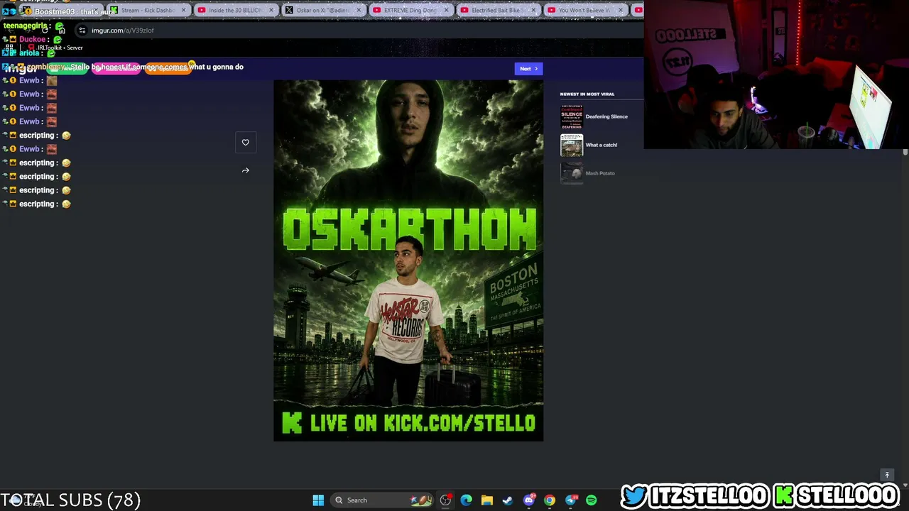
Task: Switch to the Electrified Bait Bike tab
Action: 499,10
